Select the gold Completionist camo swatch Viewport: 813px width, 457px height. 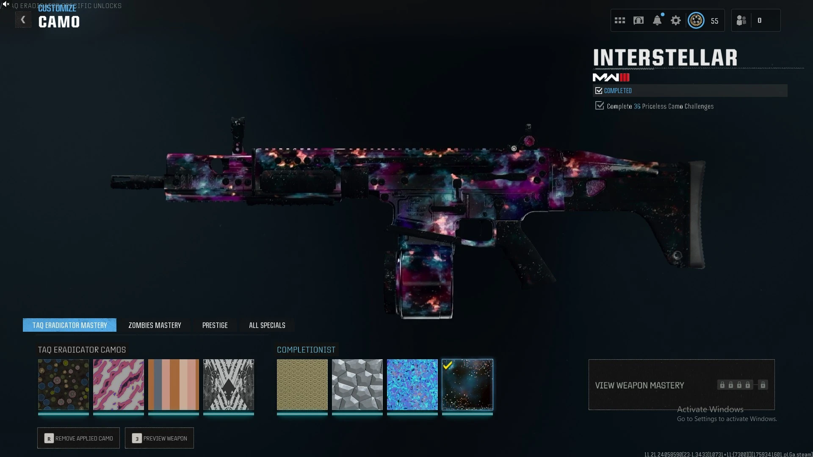point(302,384)
